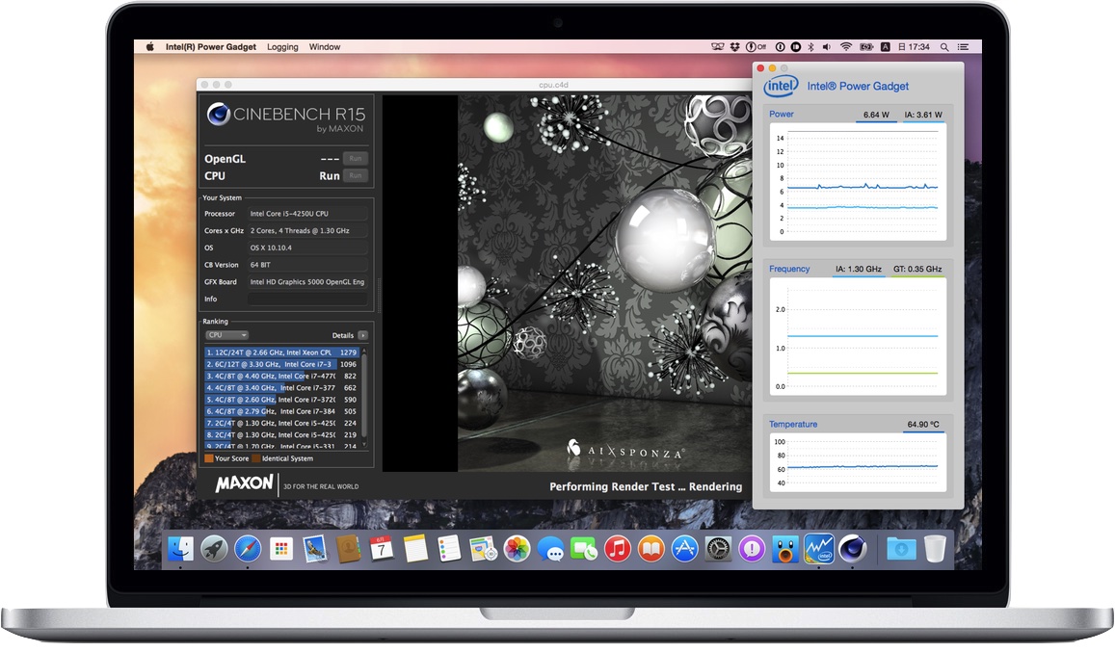This screenshot has width=1115, height=652.
Task: Open the Logging menu
Action: (x=282, y=47)
